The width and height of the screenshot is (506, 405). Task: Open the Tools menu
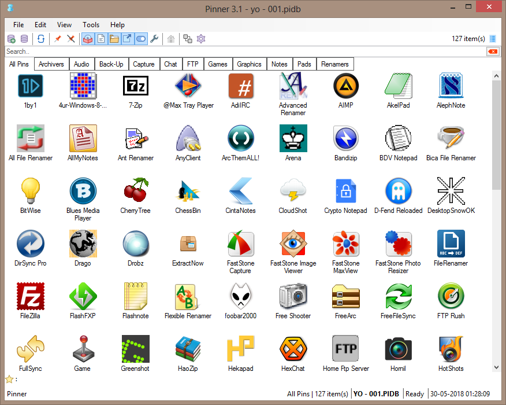tap(91, 25)
